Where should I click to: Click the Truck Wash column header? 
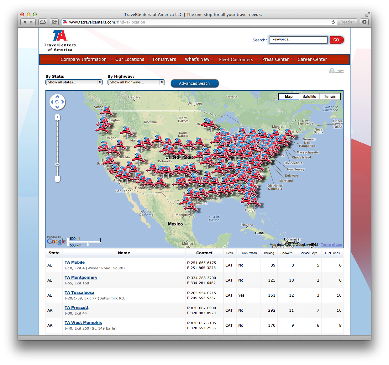click(248, 253)
